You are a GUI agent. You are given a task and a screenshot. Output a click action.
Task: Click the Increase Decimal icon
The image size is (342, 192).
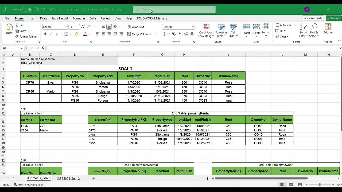[185, 34]
